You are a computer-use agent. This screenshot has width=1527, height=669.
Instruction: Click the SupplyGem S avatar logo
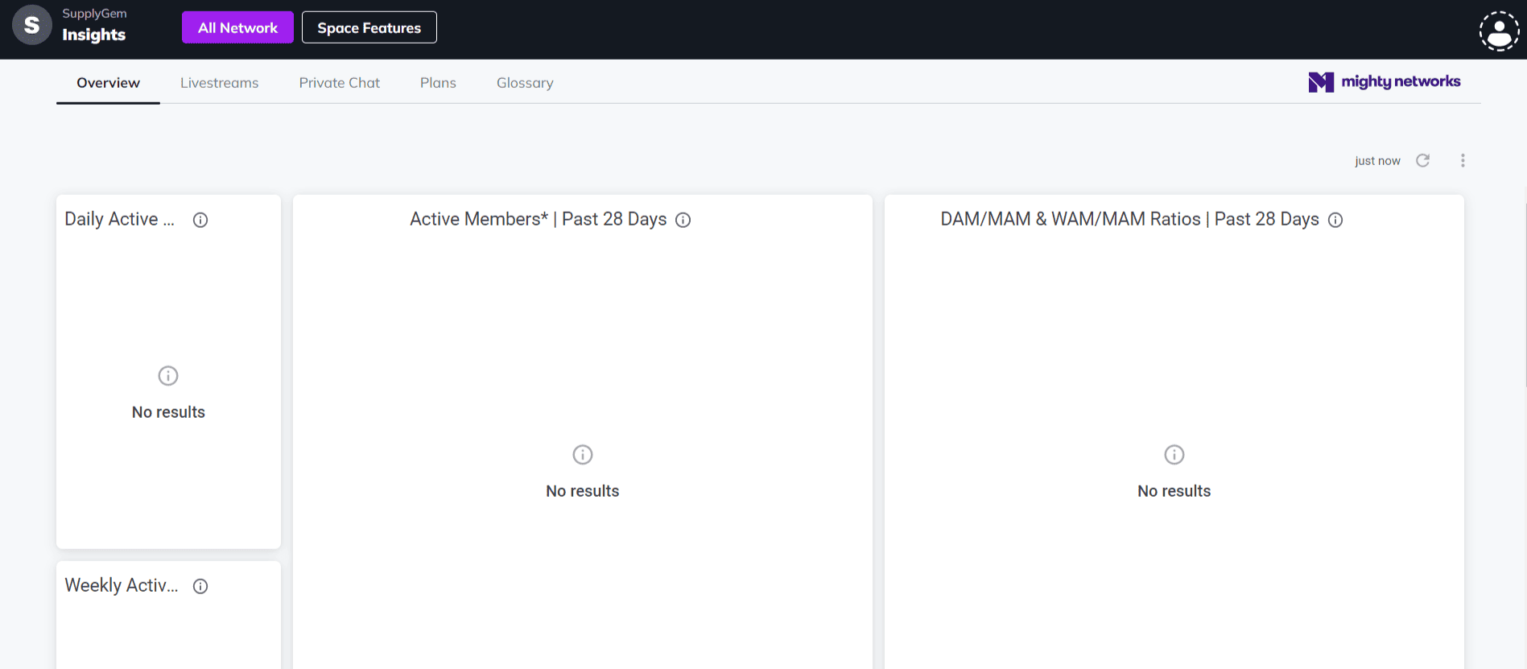coord(31,25)
